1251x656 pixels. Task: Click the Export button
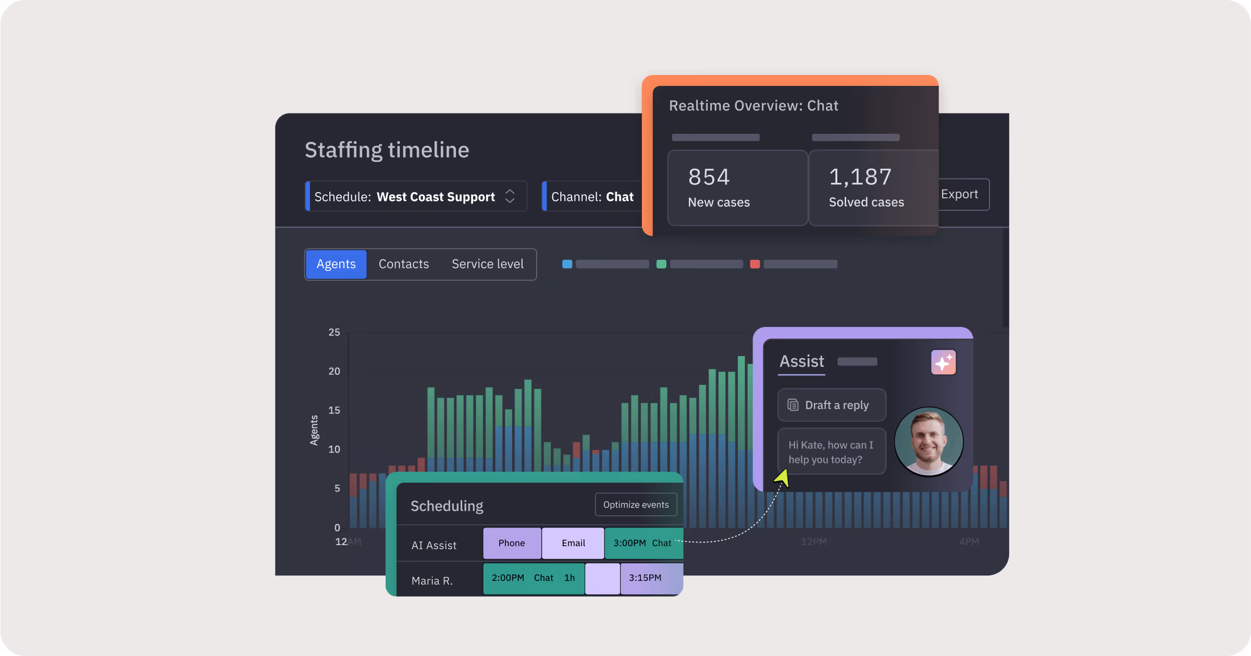961,194
